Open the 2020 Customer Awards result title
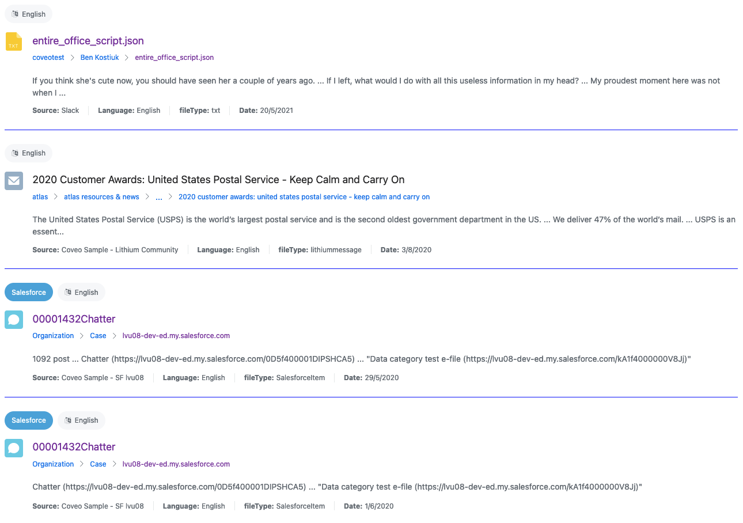 [218, 180]
